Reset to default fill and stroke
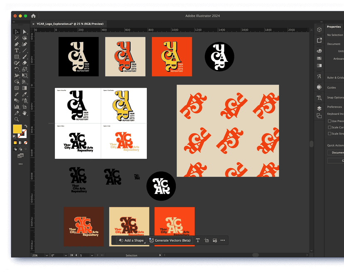344x277 pixels. point(15,136)
